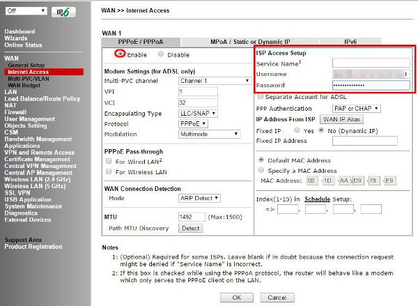The image size is (418, 306).
Task: Open the Firewall menu
Action: coord(15,112)
